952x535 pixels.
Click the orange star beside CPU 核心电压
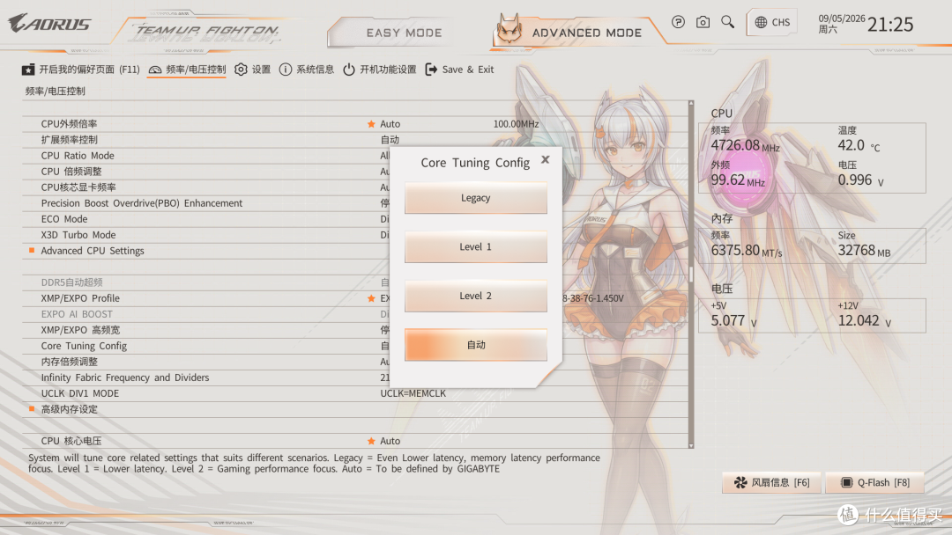[371, 441]
